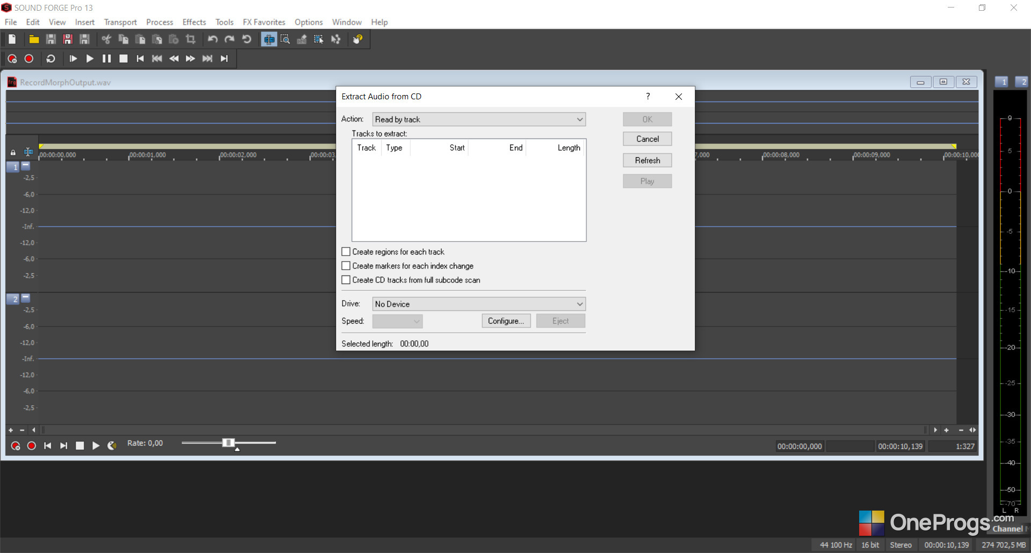Enable Create markers for each index change
Viewport: 1031px width, 553px height.
346,266
